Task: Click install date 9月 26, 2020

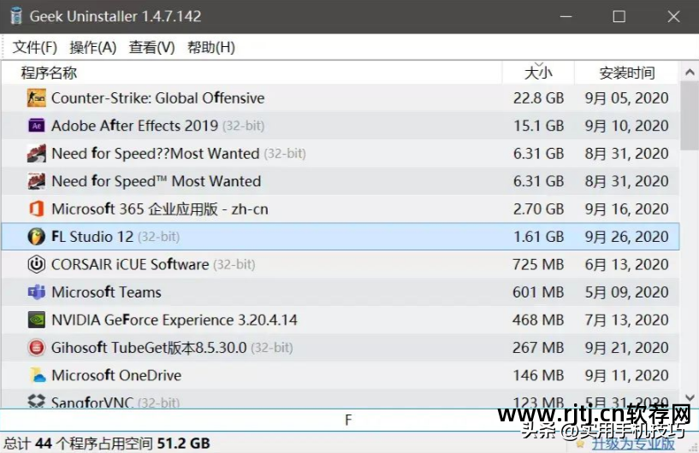Action: [x=627, y=237]
